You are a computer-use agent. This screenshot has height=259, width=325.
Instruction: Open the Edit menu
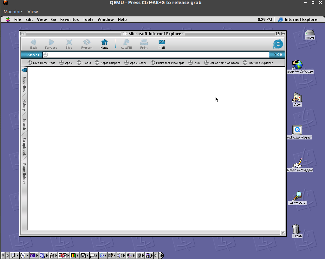[x=29, y=19]
